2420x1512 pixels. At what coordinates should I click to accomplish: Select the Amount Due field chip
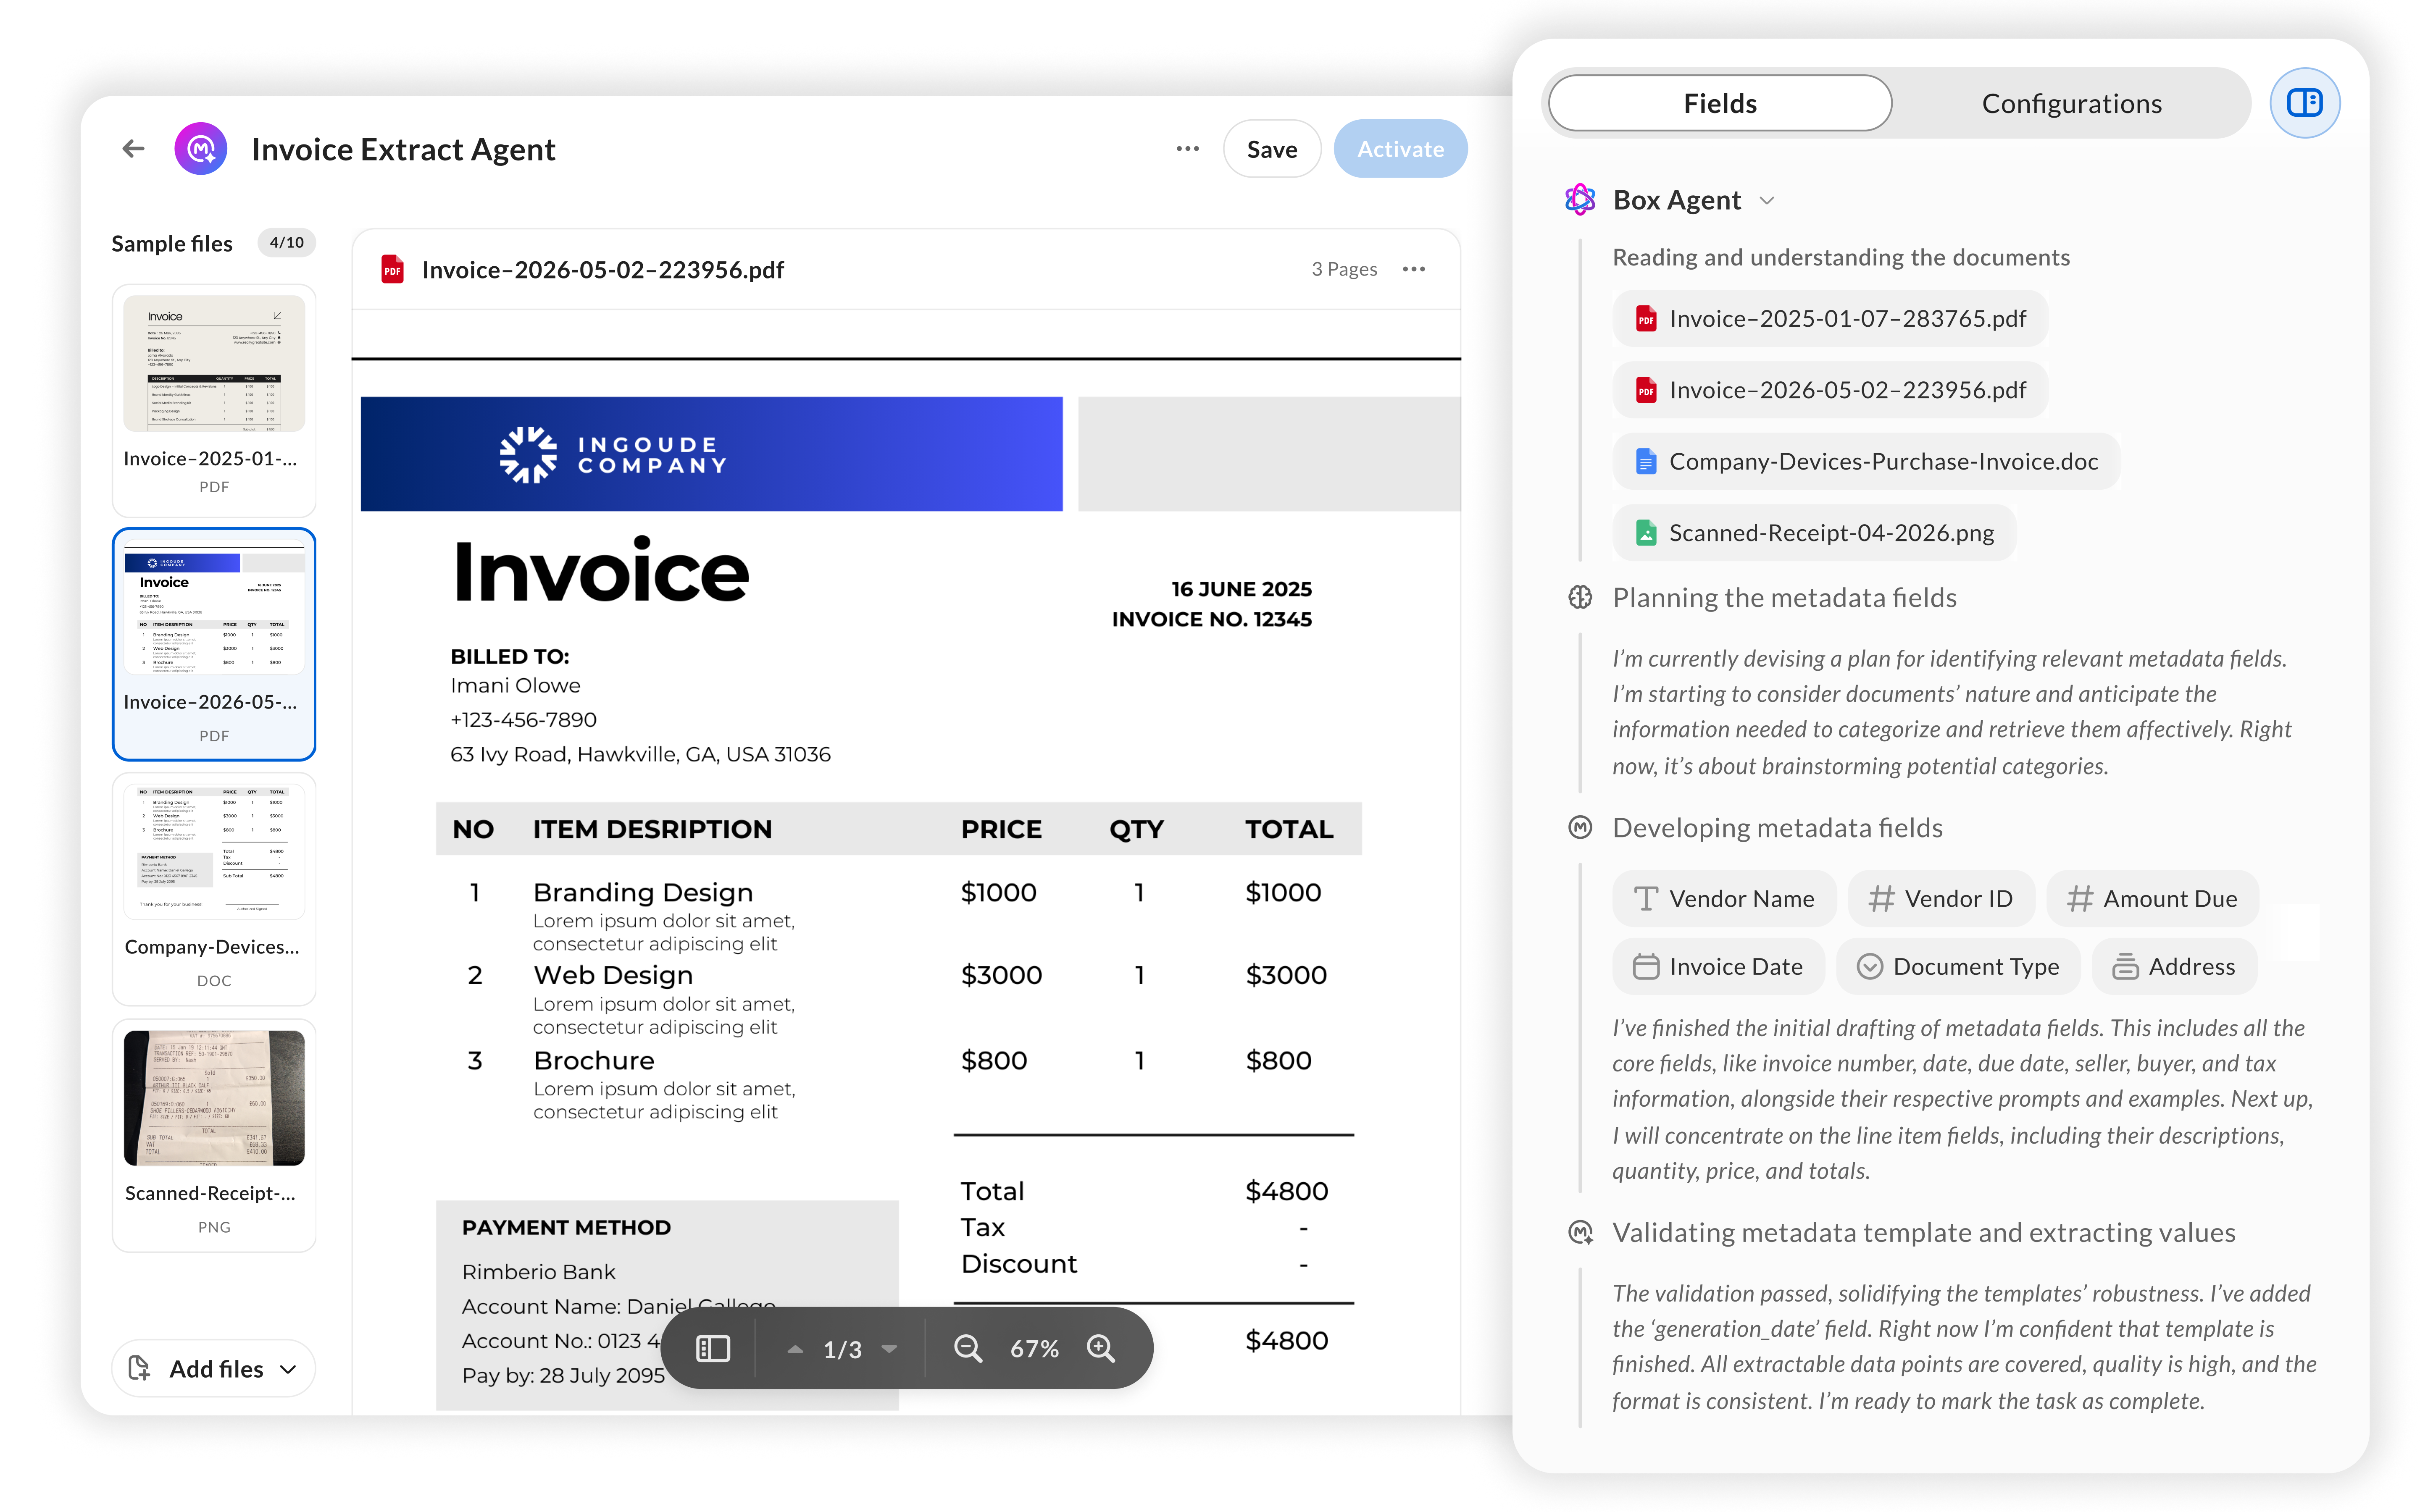(2153, 898)
